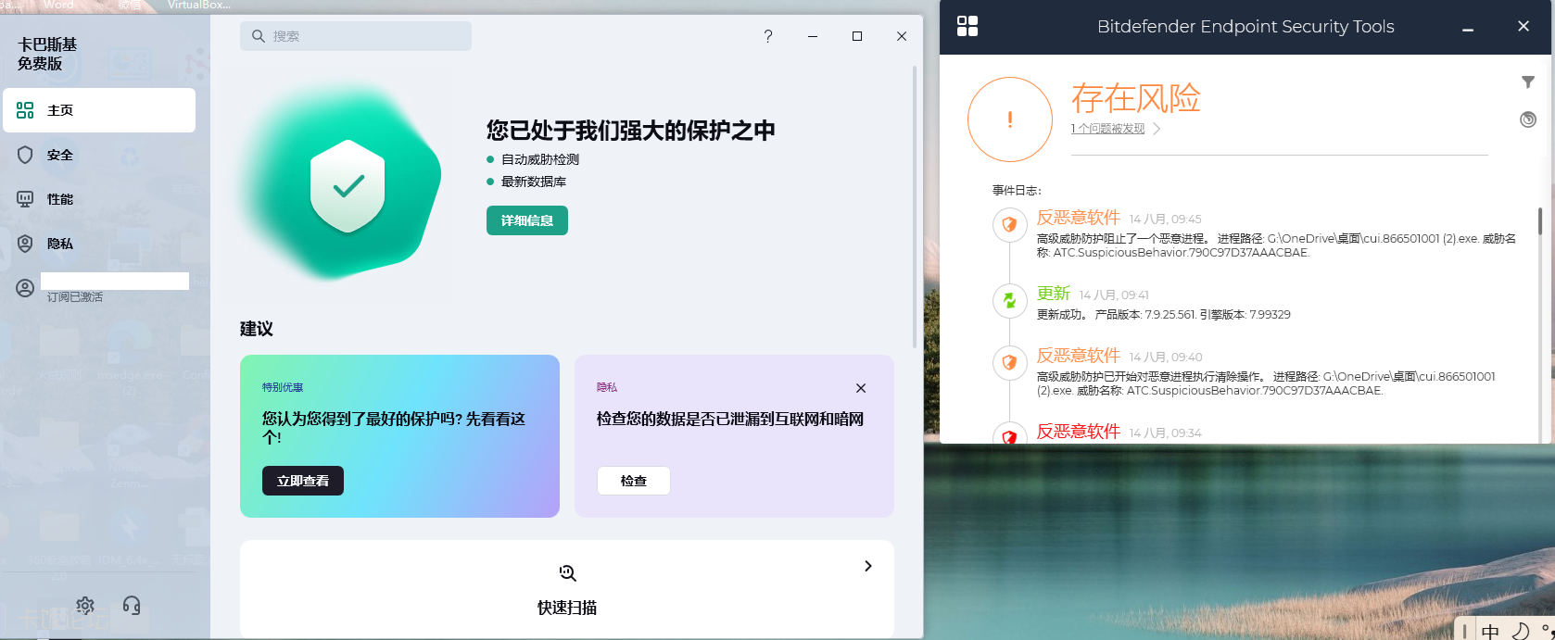
Task: Click the 检查 button on privacy card
Action: tap(634, 481)
